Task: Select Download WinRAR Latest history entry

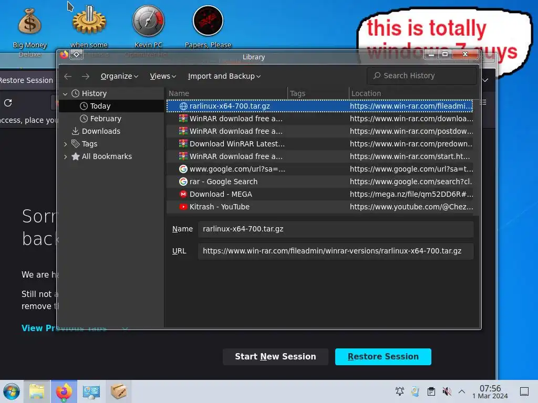Action: (320, 144)
